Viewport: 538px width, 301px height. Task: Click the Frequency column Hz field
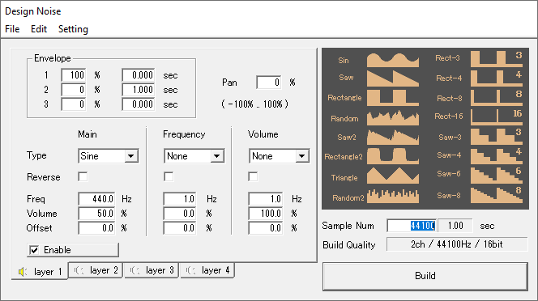180,199
